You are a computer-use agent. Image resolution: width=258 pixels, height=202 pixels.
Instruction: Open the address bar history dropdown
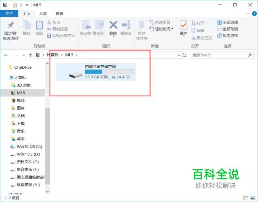pyautogui.click(x=179, y=55)
